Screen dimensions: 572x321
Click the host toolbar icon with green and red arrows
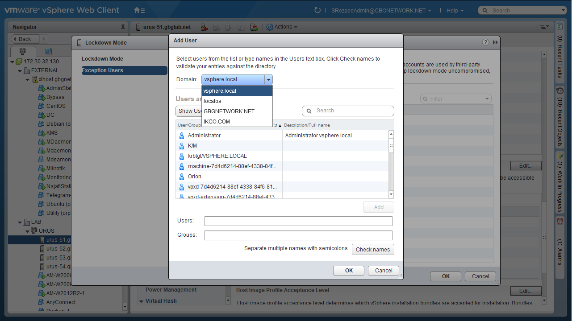pos(254,27)
